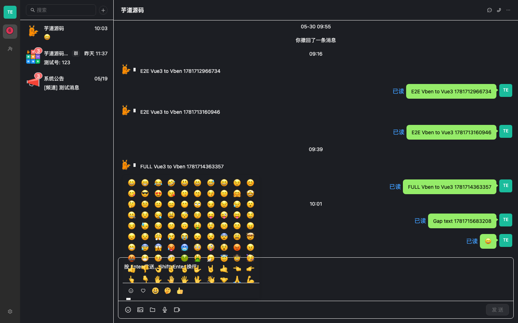Open the 系统公告 conversation
This screenshot has height=323, width=518.
[67, 83]
